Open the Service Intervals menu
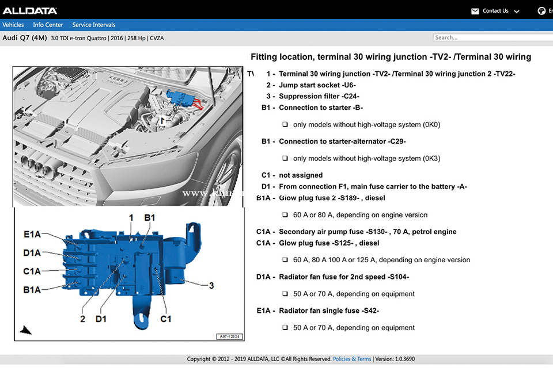Screen dimensions: 553x368 click(x=93, y=25)
